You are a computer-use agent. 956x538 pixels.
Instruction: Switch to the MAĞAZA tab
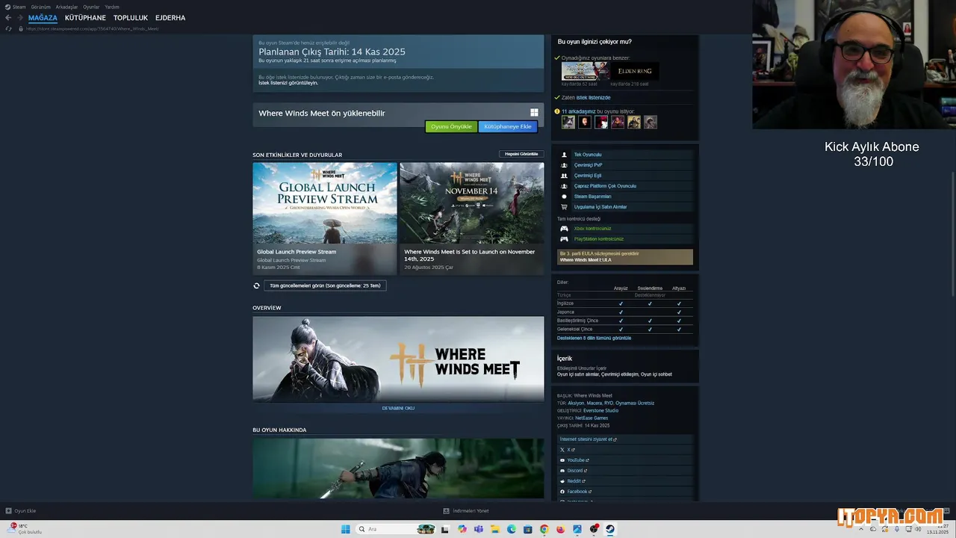click(43, 18)
